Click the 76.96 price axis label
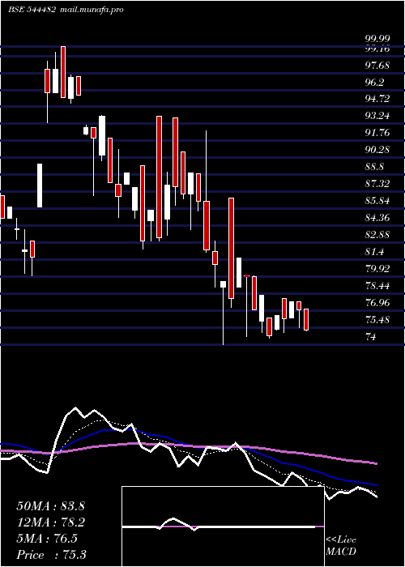 377,303
